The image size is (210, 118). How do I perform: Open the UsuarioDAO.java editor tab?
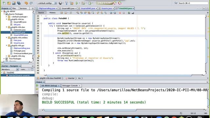(88, 9)
